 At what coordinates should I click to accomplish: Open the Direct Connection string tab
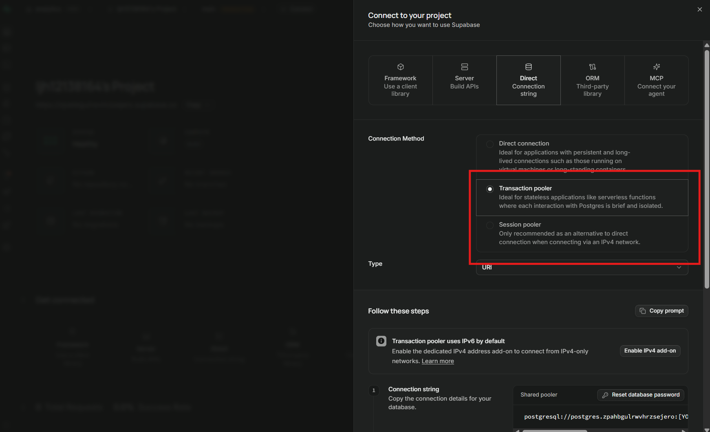pos(529,80)
